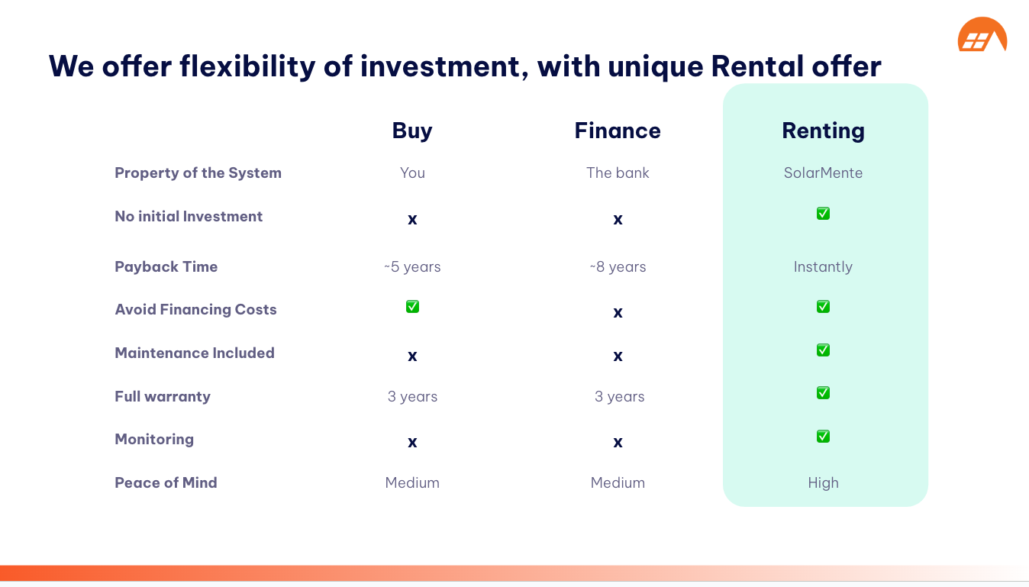Click the Buy X mark for Monitoring

tap(412, 442)
